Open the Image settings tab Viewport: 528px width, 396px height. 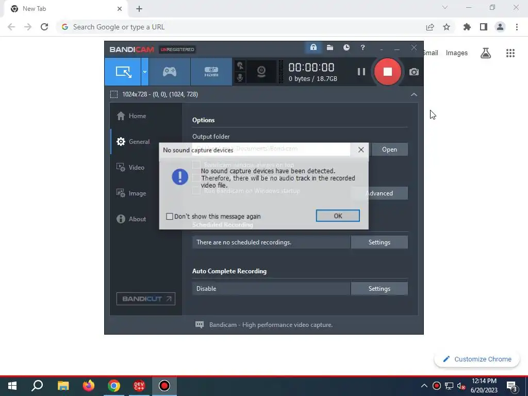coord(131,193)
